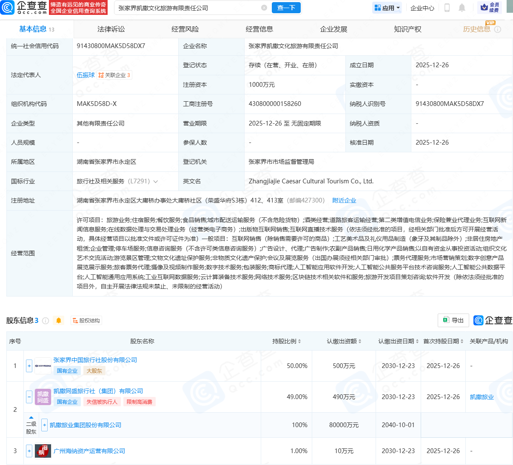
Task: Open legal representative 伍振球 profile link
Action: pyautogui.click(x=85, y=75)
